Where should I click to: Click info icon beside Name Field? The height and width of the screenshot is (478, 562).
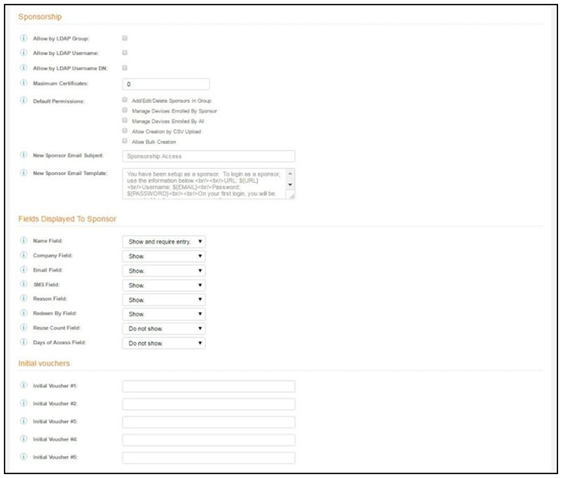[23, 240]
